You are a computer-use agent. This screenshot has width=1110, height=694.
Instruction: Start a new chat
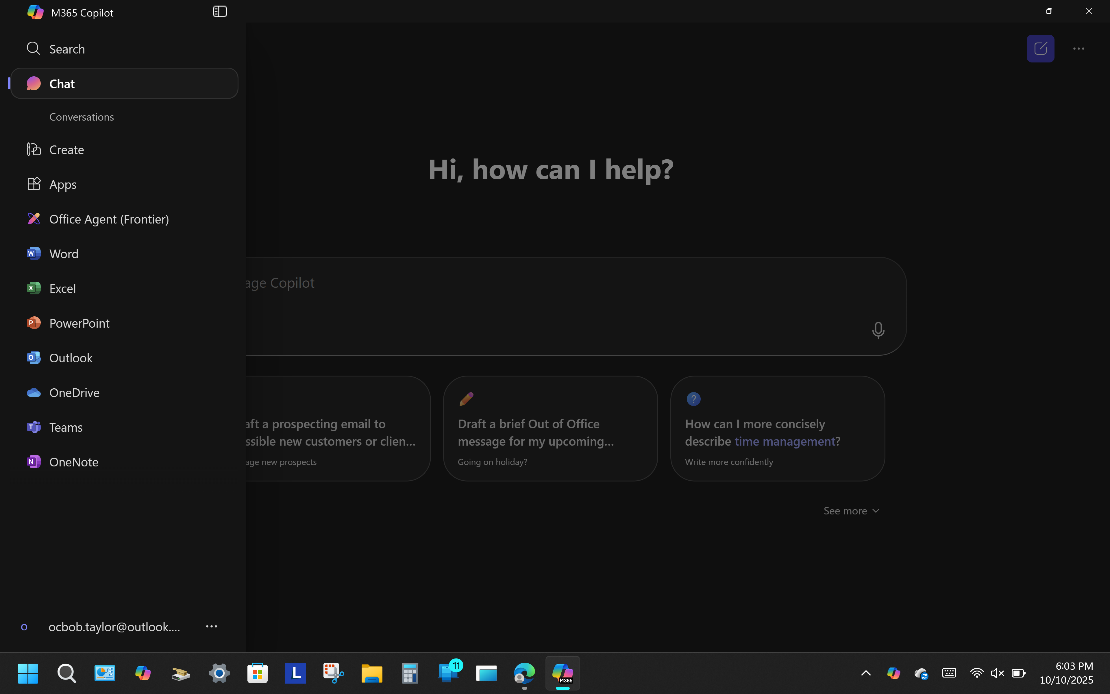(1040, 48)
